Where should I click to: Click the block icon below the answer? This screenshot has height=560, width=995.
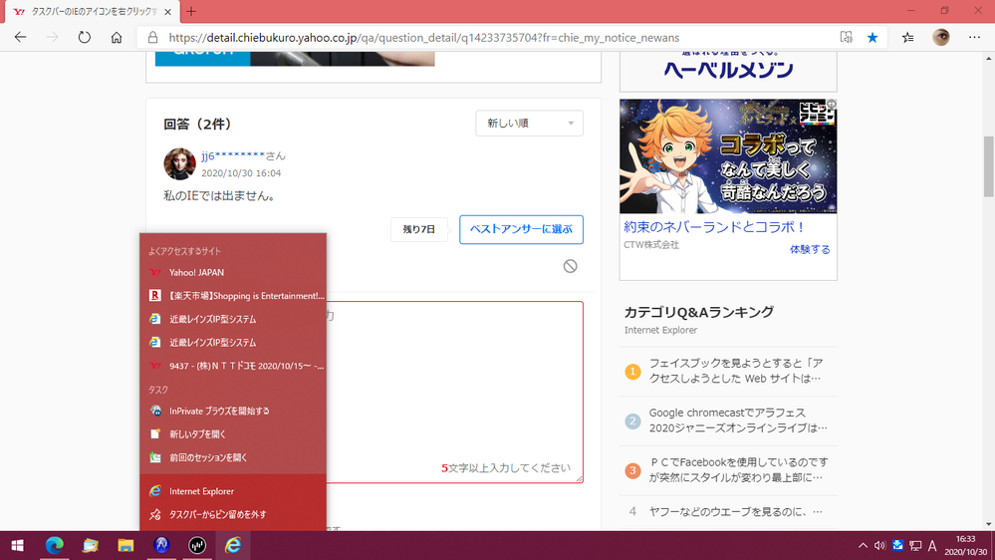(570, 266)
